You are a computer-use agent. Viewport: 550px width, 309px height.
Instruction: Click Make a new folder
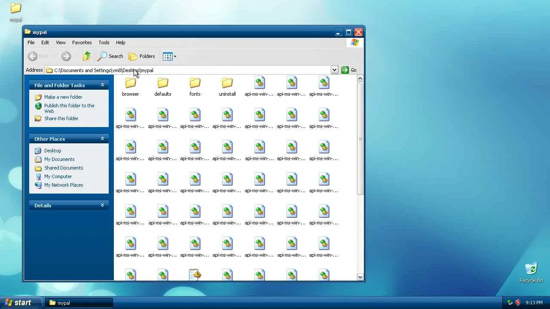click(x=63, y=97)
